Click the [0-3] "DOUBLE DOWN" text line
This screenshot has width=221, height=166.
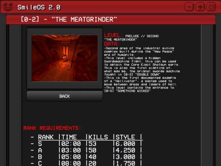pyautogui.click(x=132, y=75)
